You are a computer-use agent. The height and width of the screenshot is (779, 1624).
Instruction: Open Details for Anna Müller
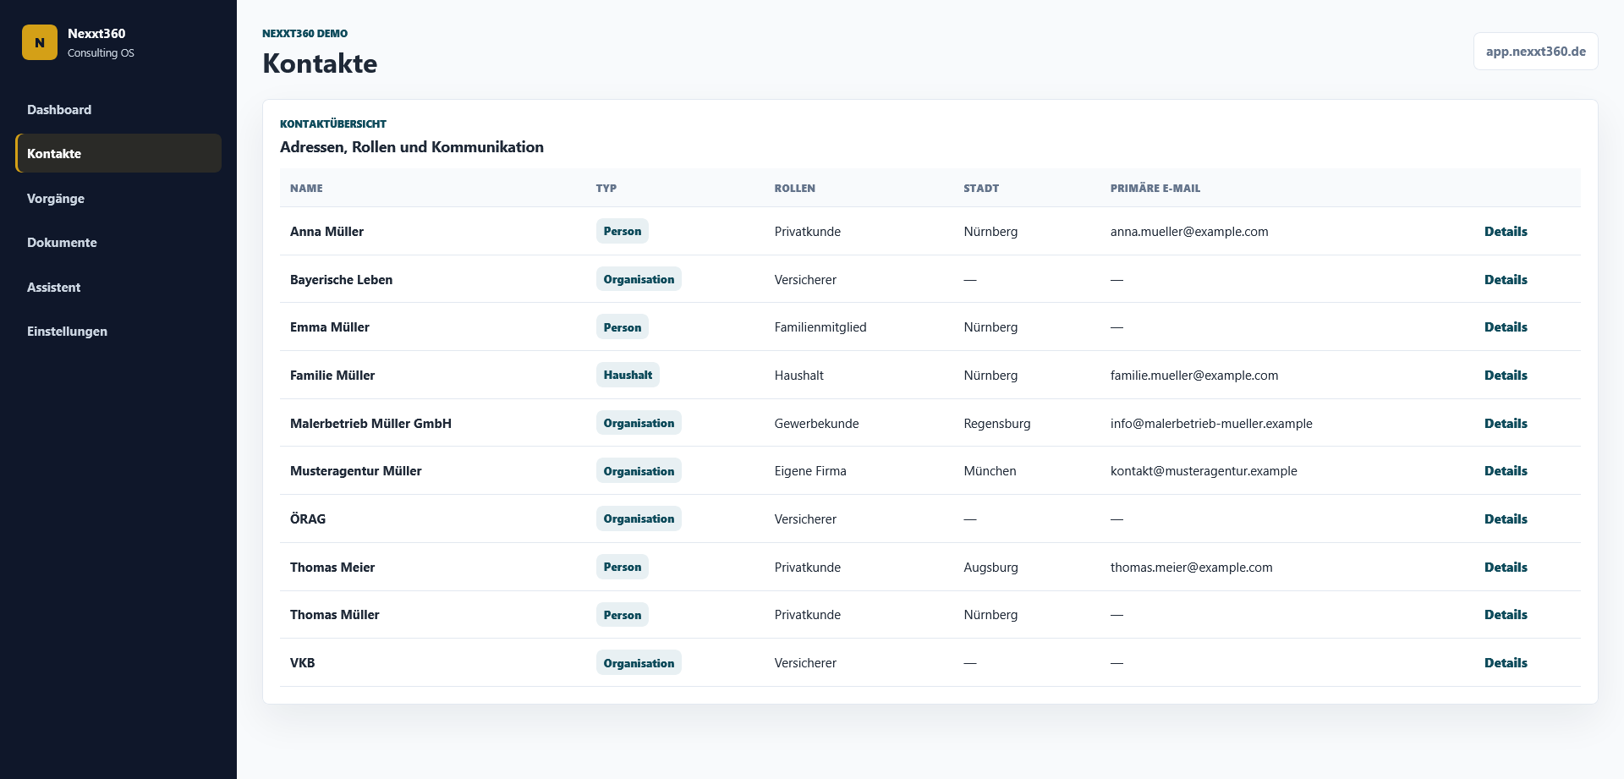[x=1506, y=232]
